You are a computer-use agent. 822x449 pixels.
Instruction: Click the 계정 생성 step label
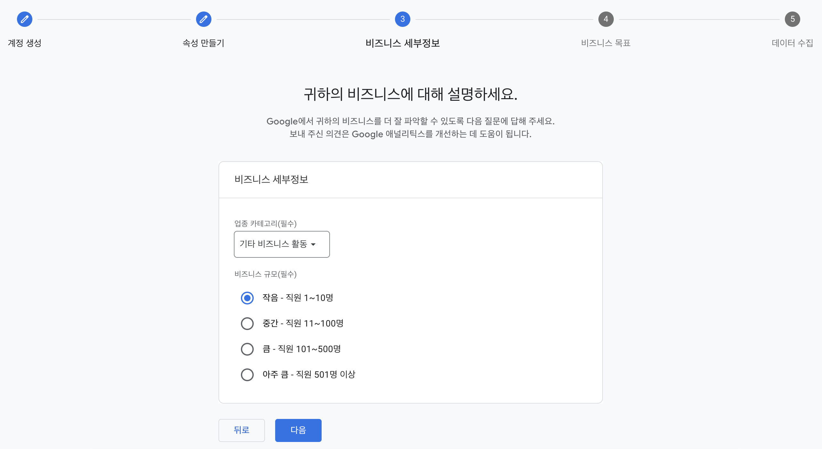pos(25,43)
